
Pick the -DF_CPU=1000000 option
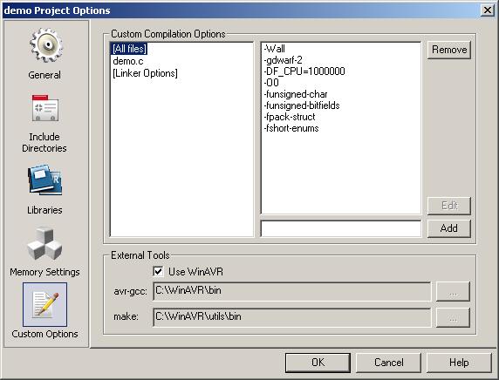point(304,71)
